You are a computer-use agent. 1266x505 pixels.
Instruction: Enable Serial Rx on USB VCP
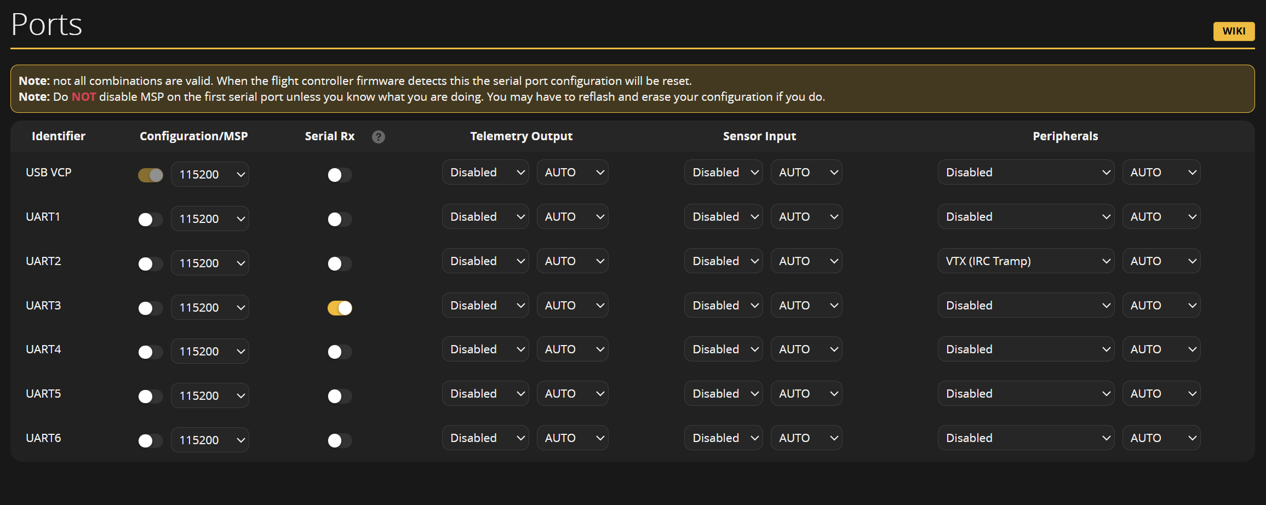point(340,175)
